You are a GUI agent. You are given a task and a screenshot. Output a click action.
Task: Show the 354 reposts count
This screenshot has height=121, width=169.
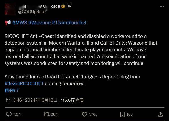(x=54, y=115)
